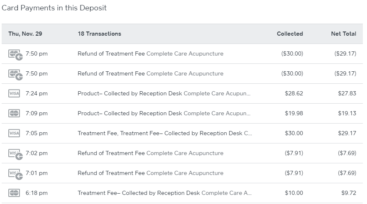Click the Card Payments in this Deposit heading
The width and height of the screenshot is (367, 204).
coord(54,8)
